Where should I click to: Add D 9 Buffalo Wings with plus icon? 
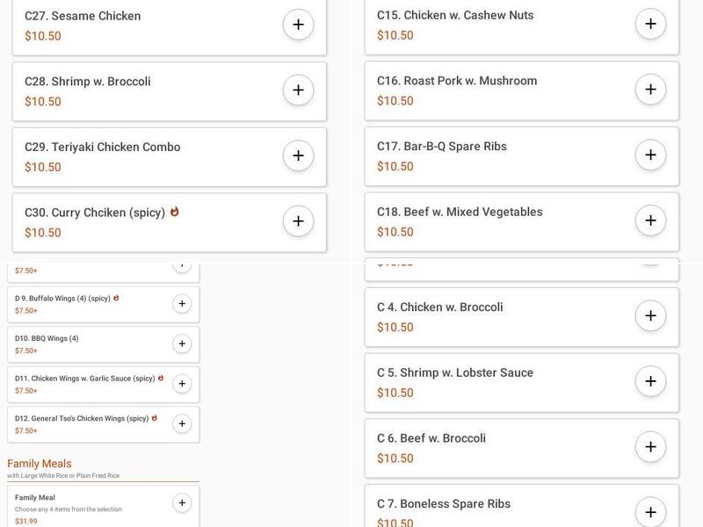(182, 304)
